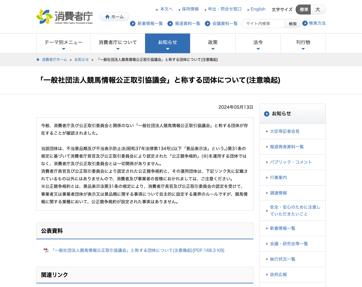The image size is (362, 287).
Task: Expand the 法令 menu
Action: point(258,44)
